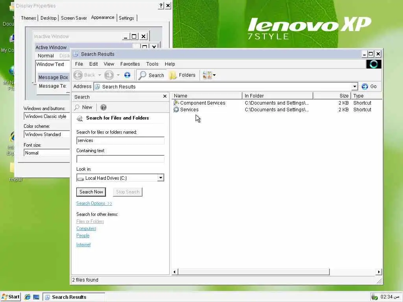
Task: Expand Search Options link
Action: 94,203
